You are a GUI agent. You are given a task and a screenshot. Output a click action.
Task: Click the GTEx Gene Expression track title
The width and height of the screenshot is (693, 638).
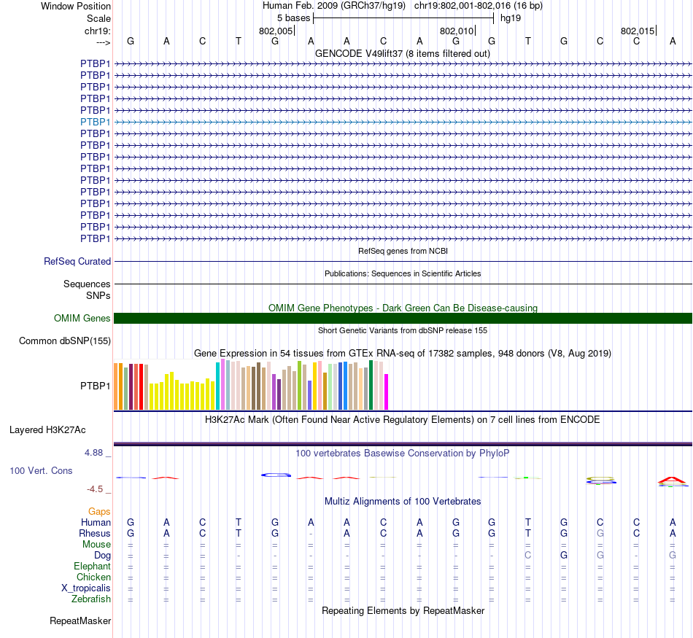(x=403, y=353)
